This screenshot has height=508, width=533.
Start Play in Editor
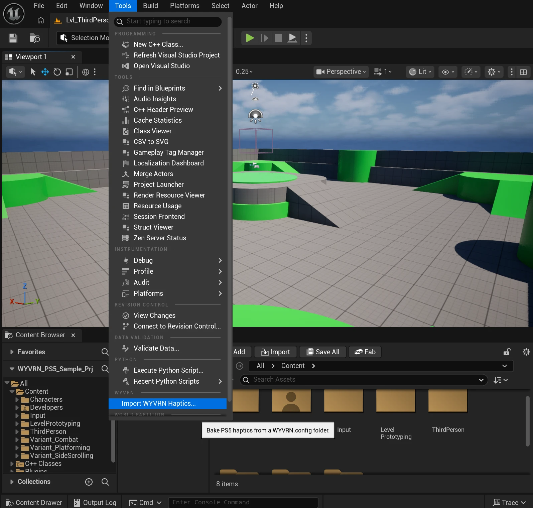click(250, 38)
